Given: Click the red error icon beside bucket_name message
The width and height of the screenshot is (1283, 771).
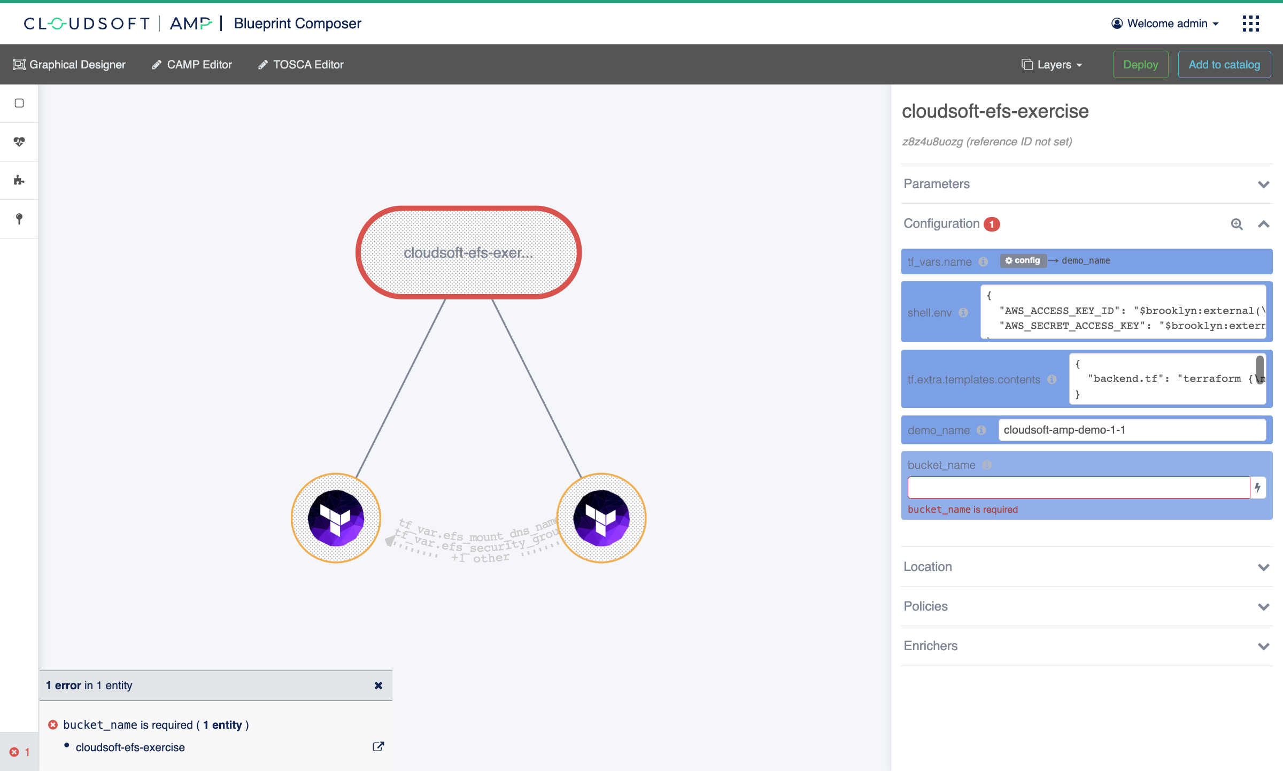Looking at the screenshot, I should pos(53,724).
